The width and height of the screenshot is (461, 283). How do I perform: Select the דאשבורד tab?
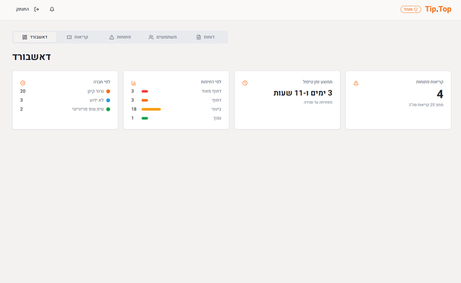(35, 37)
